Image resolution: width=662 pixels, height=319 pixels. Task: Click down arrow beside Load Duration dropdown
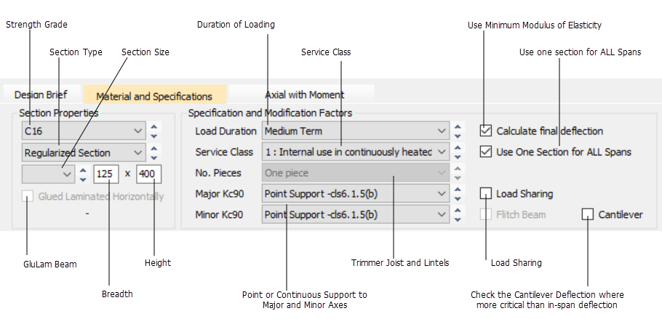(x=457, y=136)
